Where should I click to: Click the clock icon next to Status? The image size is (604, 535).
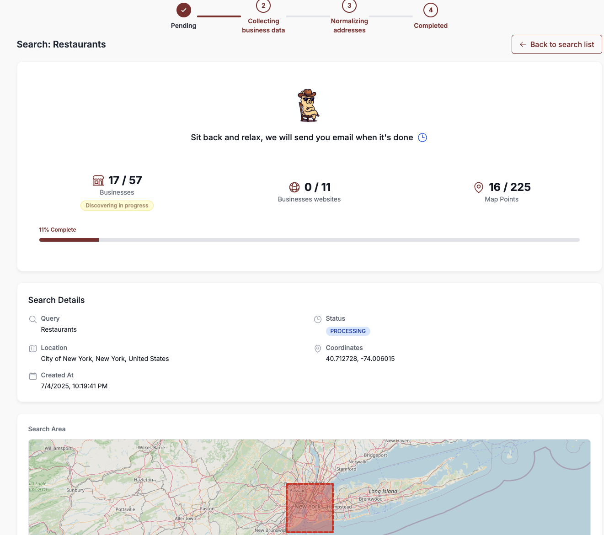pyautogui.click(x=318, y=319)
